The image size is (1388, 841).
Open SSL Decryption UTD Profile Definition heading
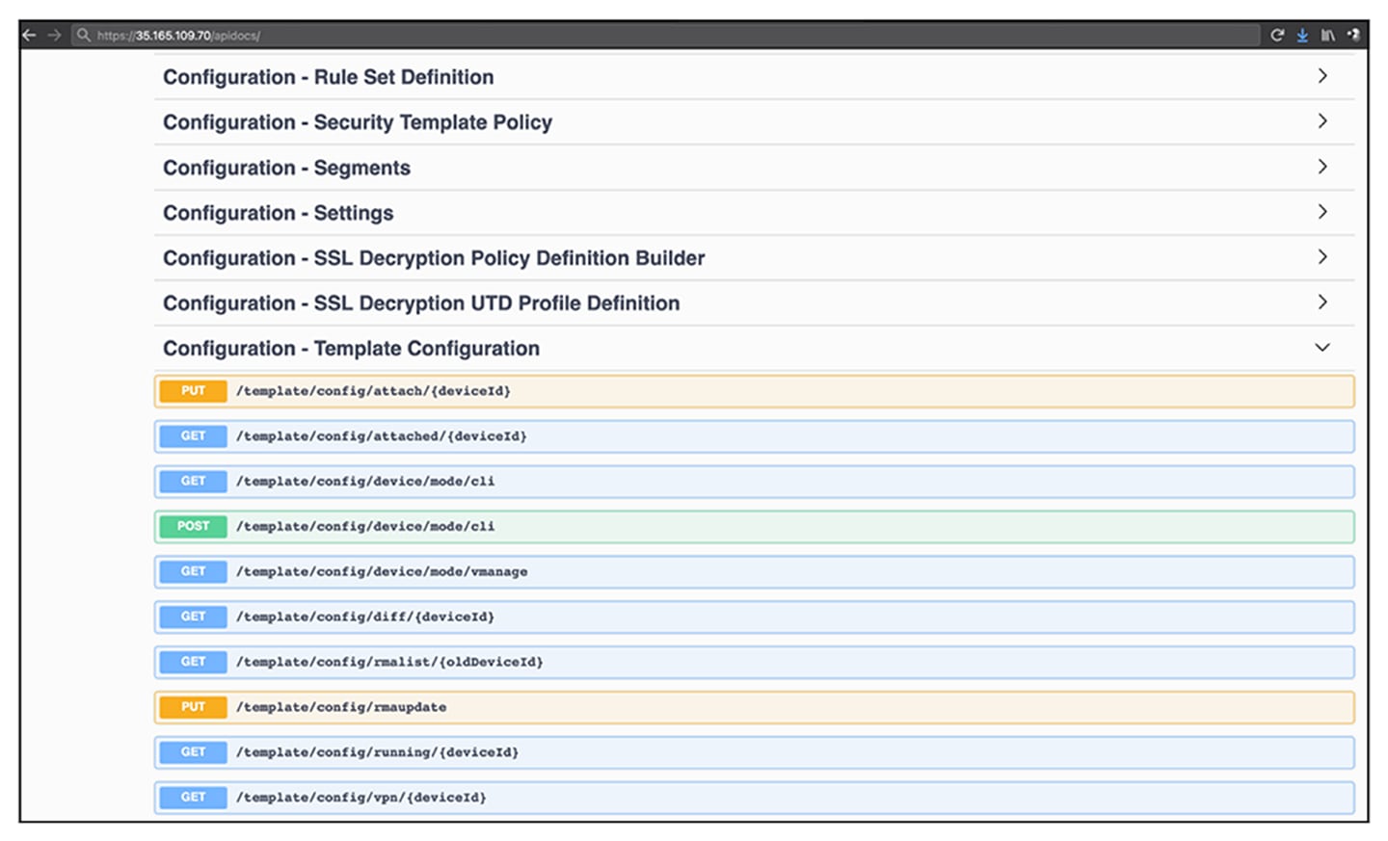(421, 303)
